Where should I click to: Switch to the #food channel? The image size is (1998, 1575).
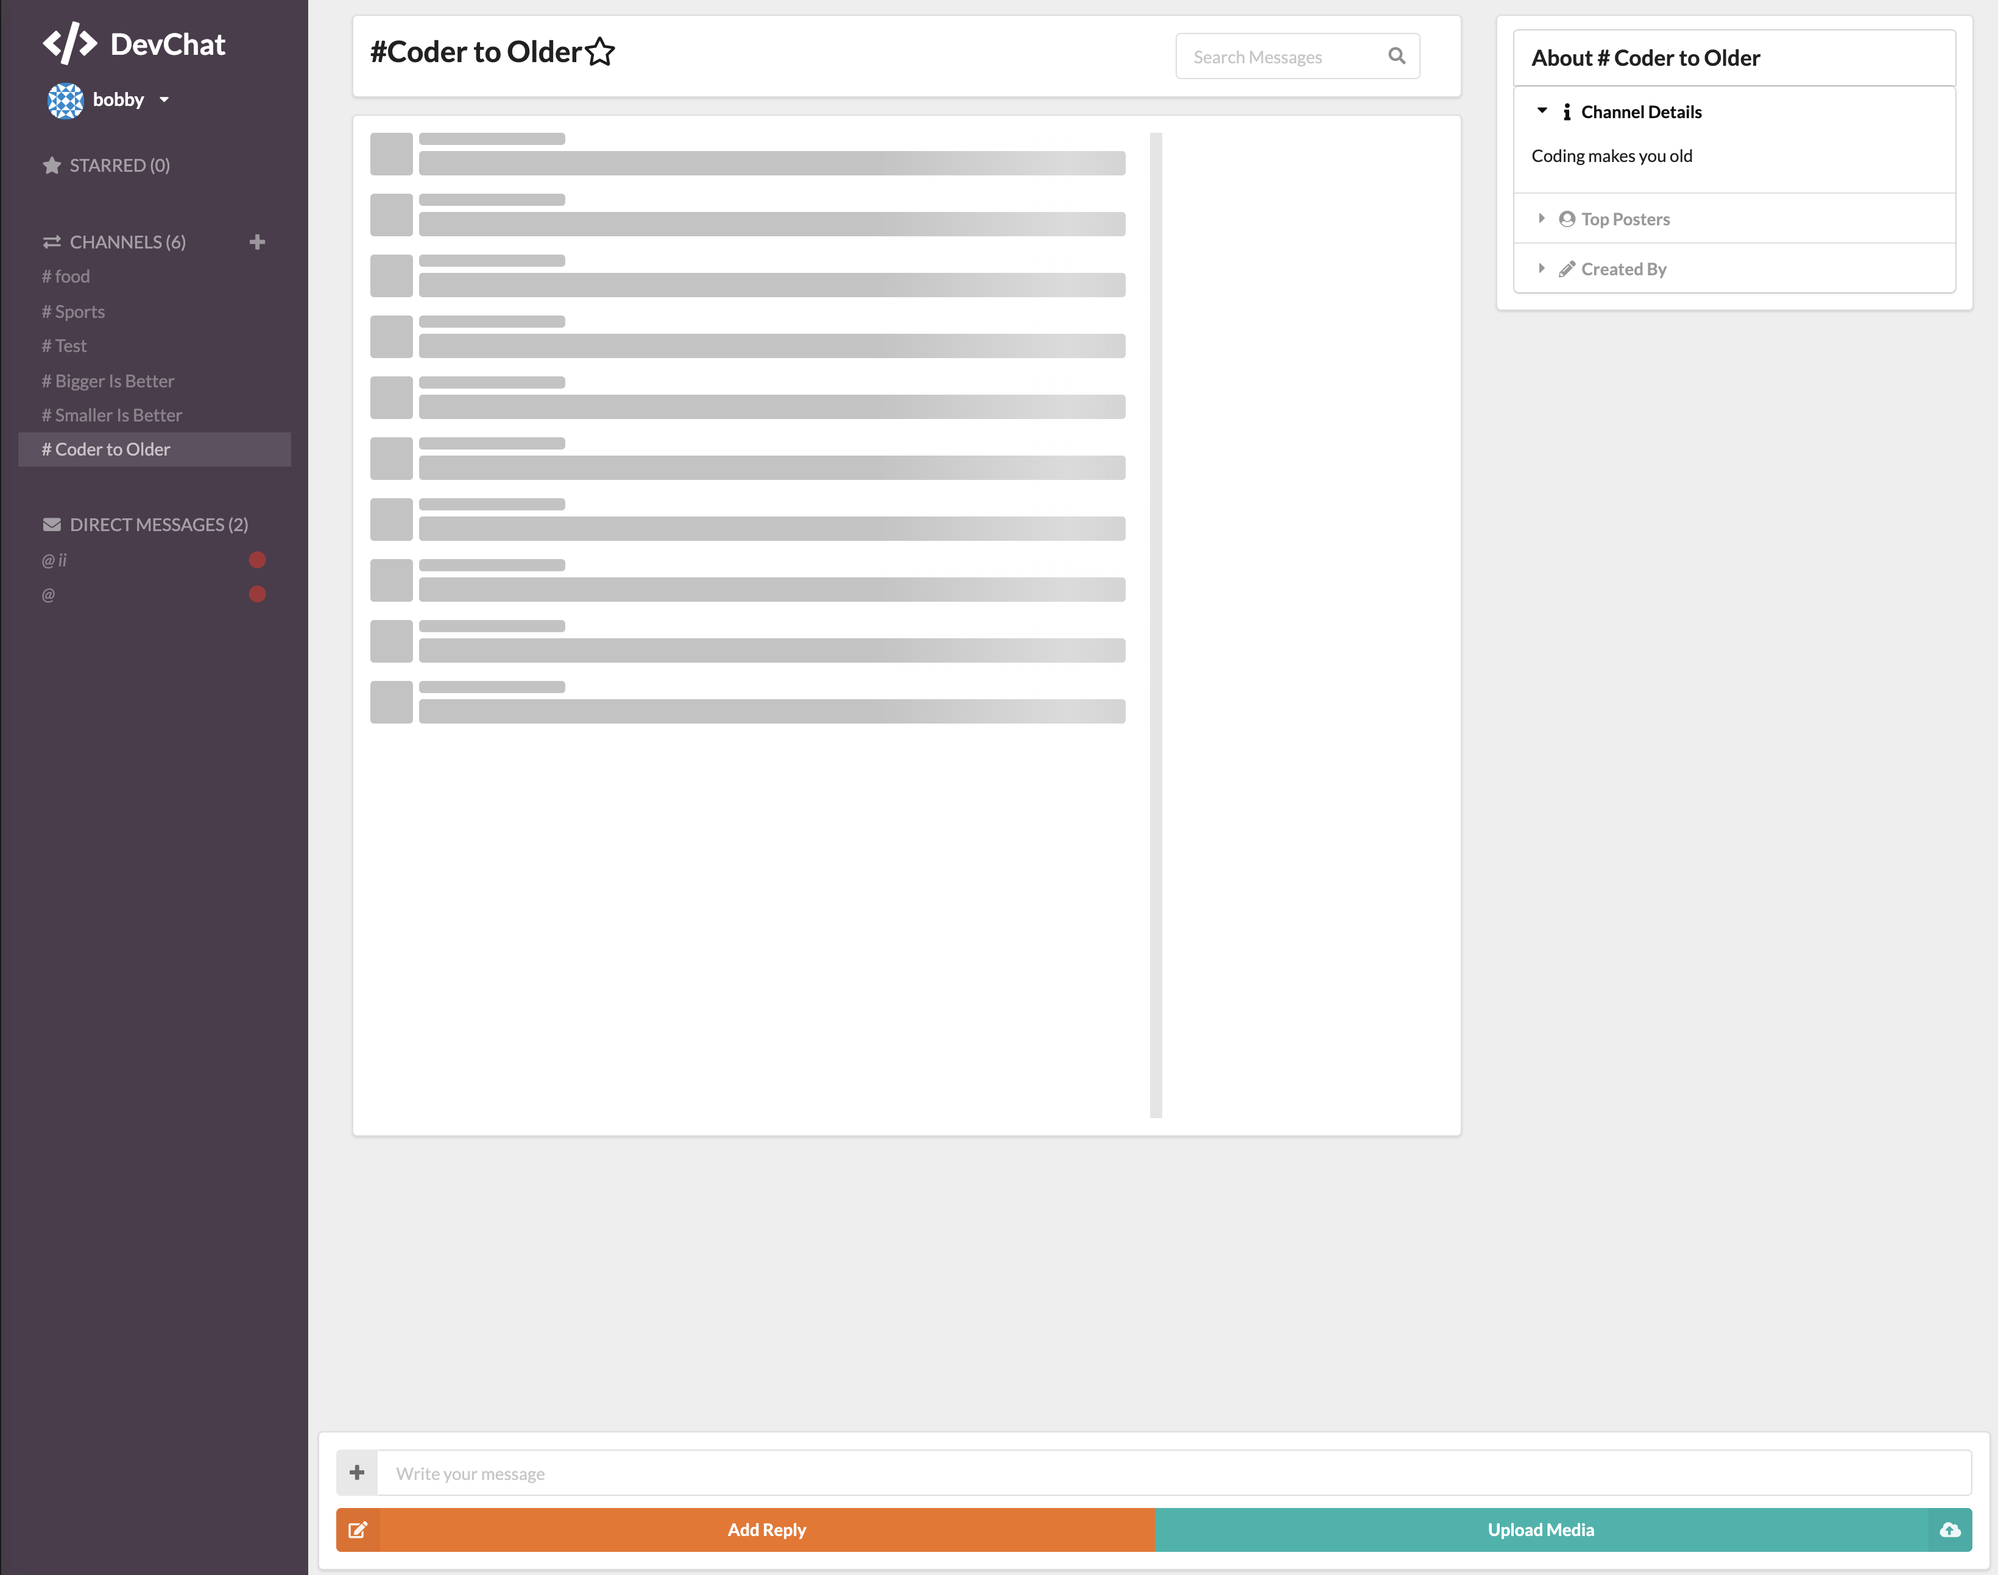[66, 277]
